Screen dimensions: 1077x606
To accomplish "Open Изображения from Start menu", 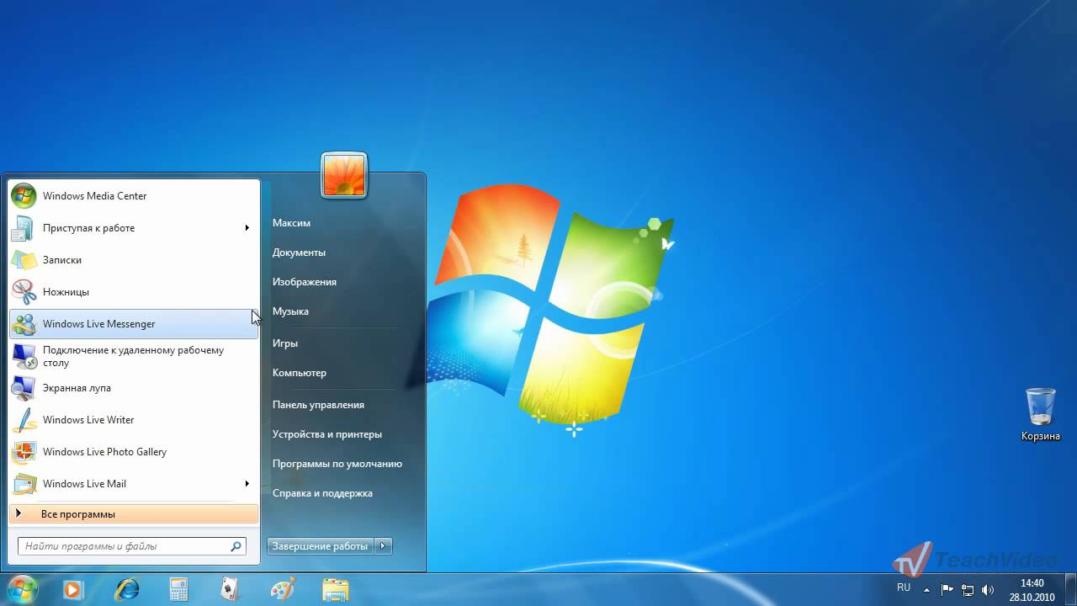I will 305,282.
